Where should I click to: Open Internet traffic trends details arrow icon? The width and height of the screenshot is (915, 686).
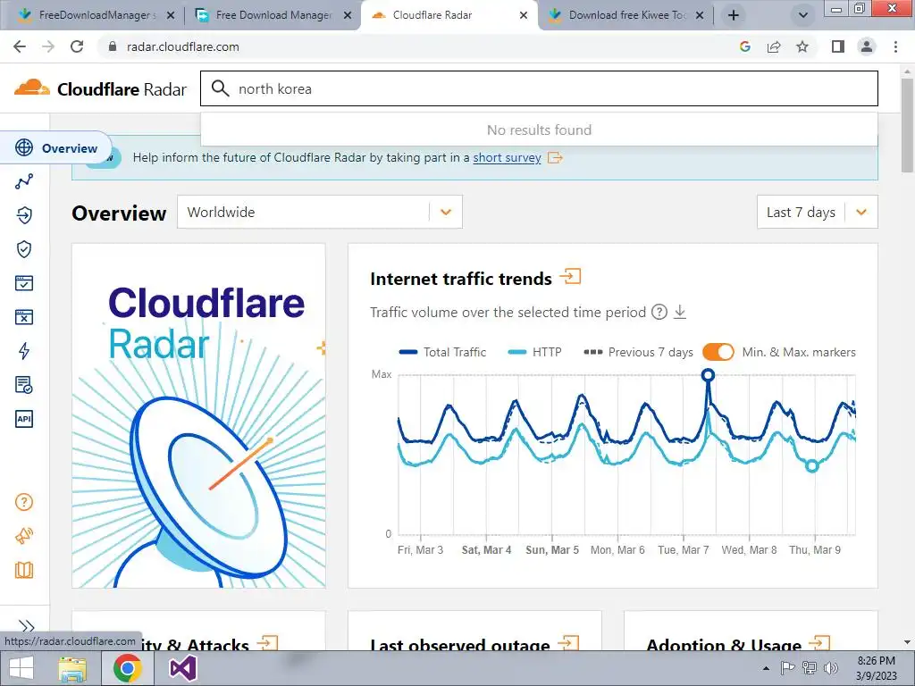click(x=570, y=276)
